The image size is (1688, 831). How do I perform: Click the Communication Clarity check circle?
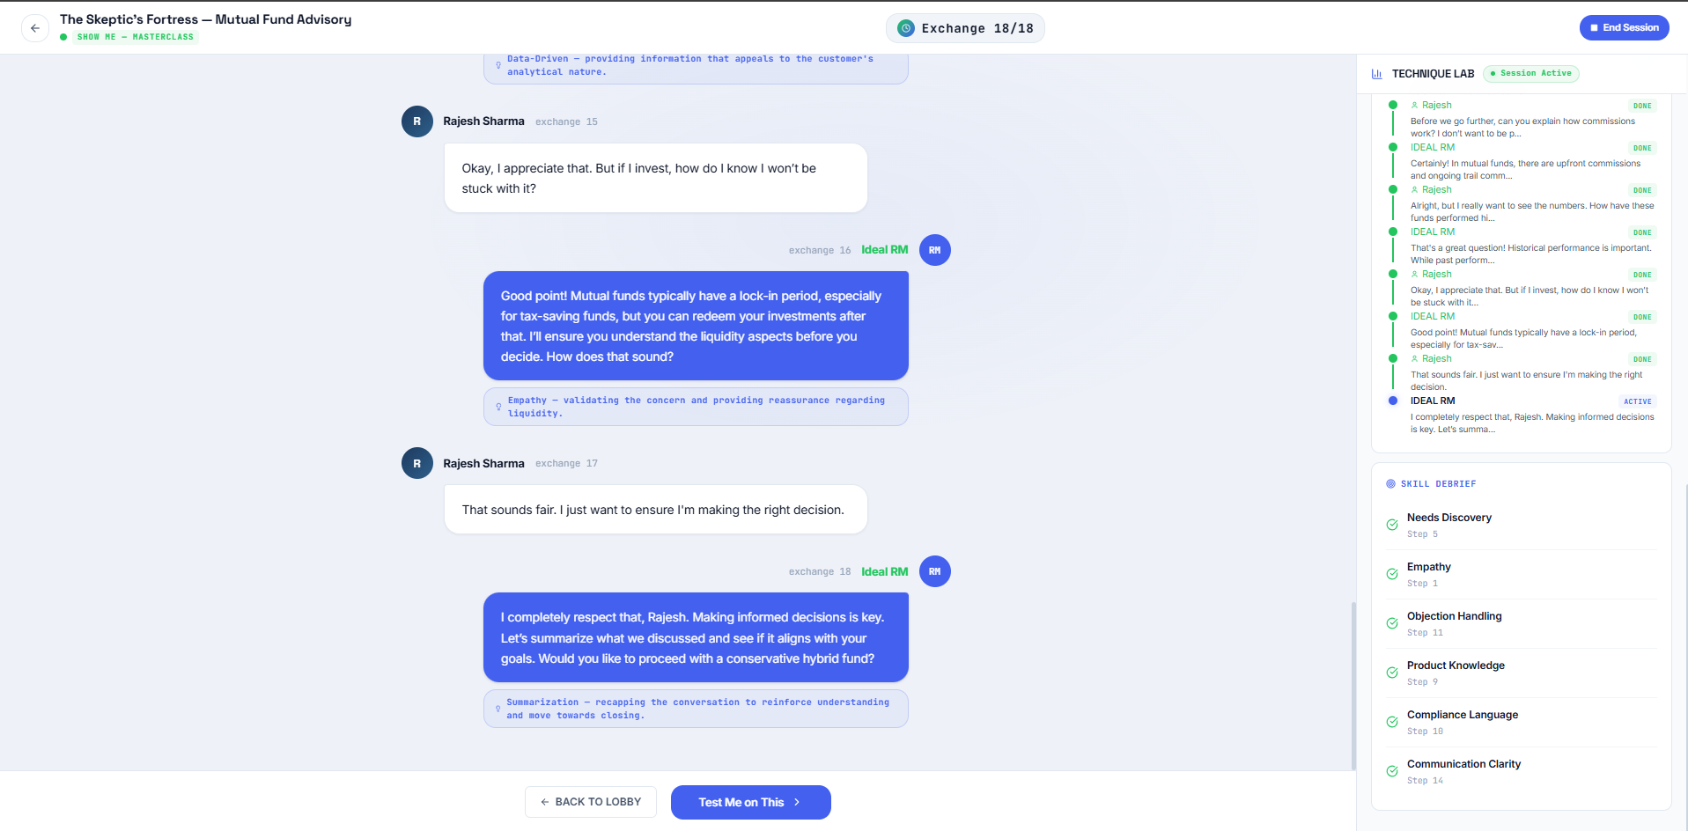[x=1392, y=771]
